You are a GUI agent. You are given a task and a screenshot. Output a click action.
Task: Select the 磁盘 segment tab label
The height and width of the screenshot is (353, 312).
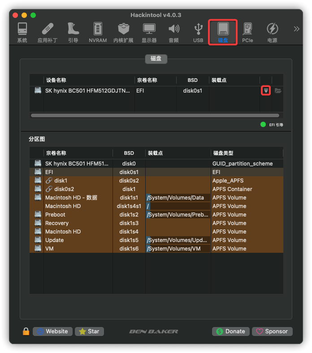point(156,59)
